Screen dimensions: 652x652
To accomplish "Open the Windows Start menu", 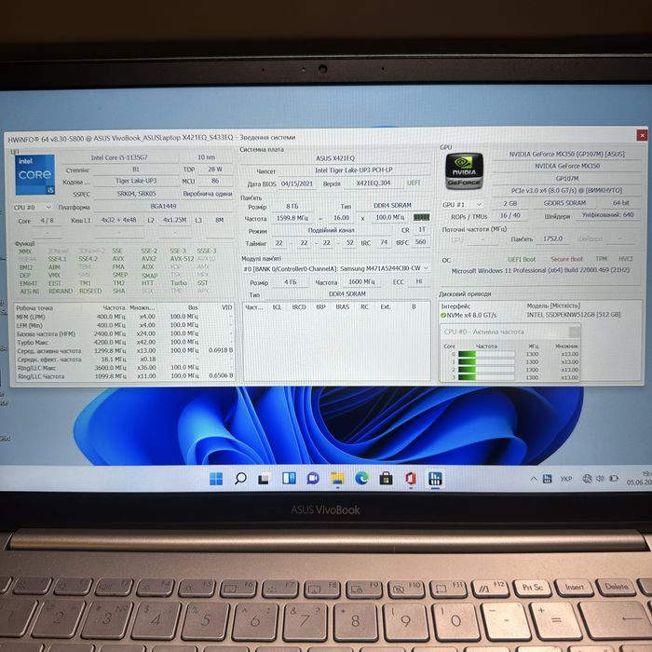I will 216,479.
